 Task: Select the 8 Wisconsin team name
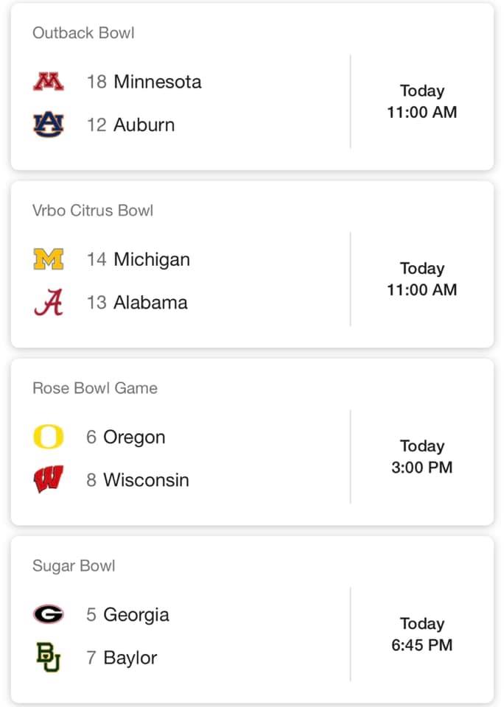coord(138,479)
